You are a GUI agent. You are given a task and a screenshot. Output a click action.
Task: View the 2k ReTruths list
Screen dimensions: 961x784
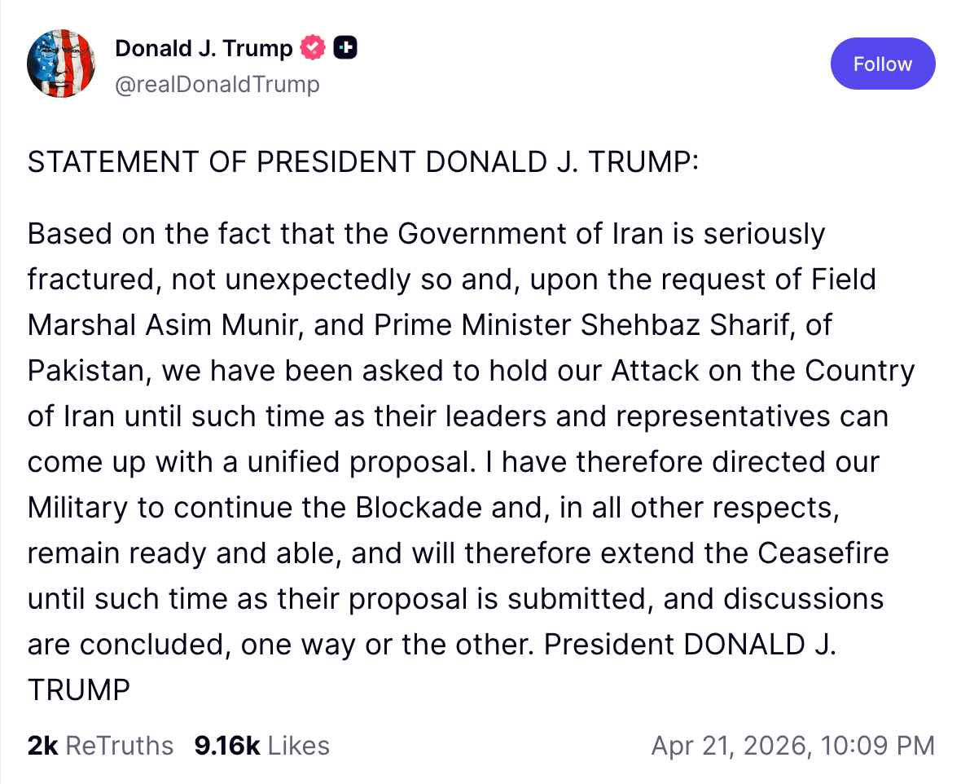[x=100, y=746]
